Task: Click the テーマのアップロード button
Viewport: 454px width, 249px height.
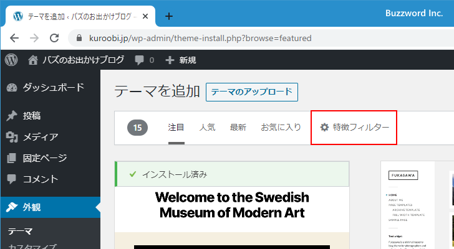Action: pyautogui.click(x=251, y=92)
